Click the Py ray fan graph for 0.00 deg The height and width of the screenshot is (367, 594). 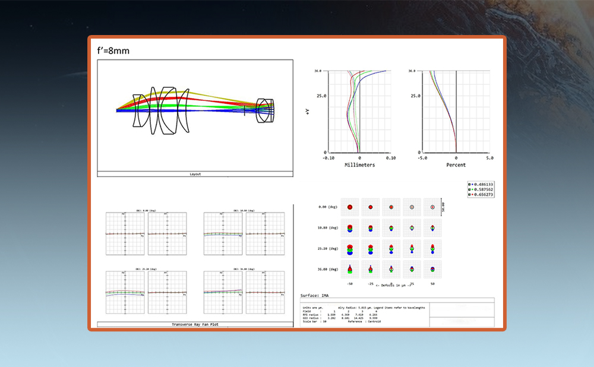(125, 234)
